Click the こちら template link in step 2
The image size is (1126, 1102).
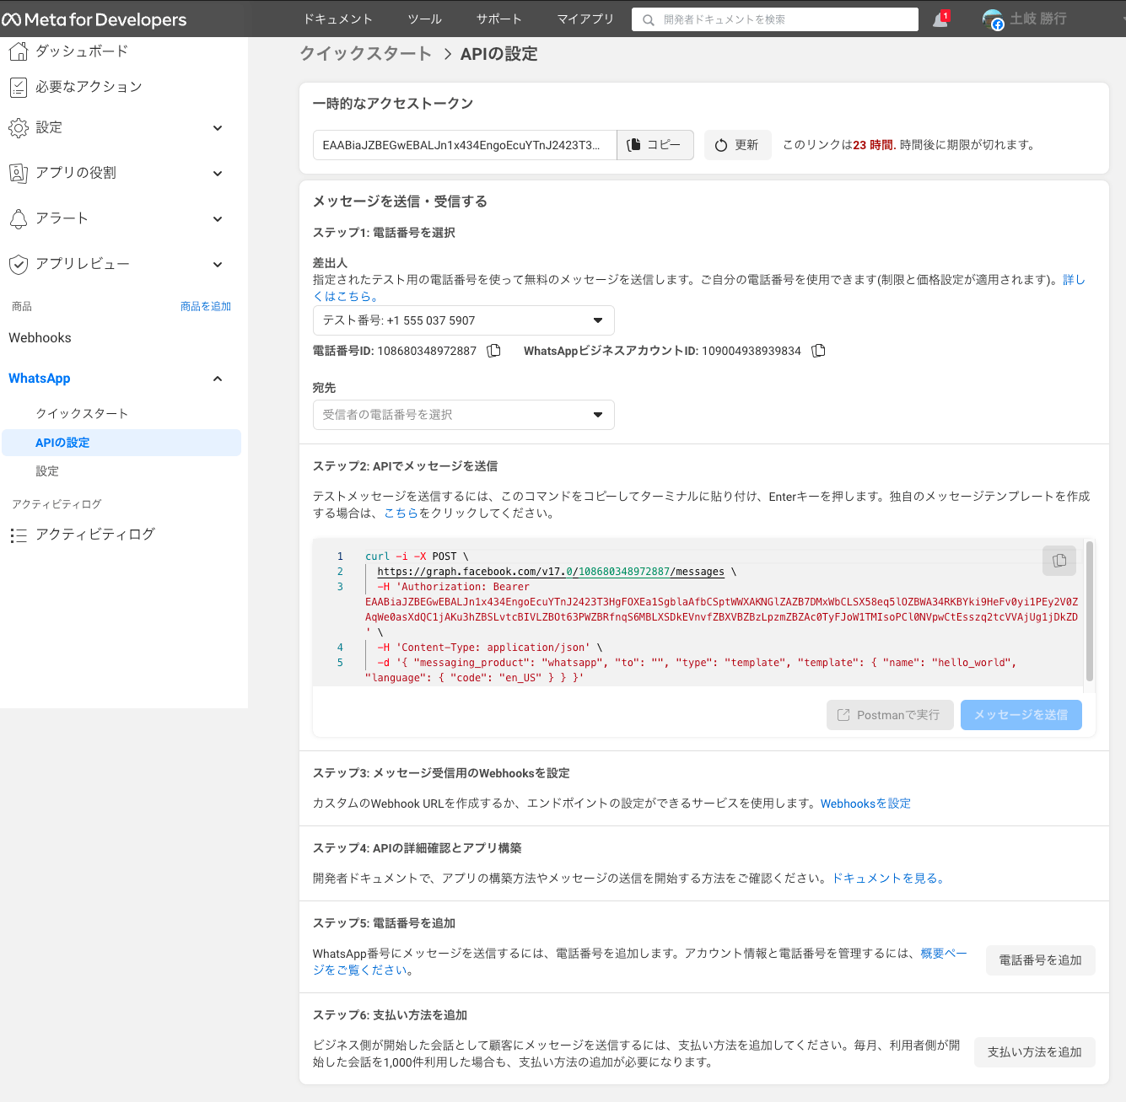click(401, 513)
